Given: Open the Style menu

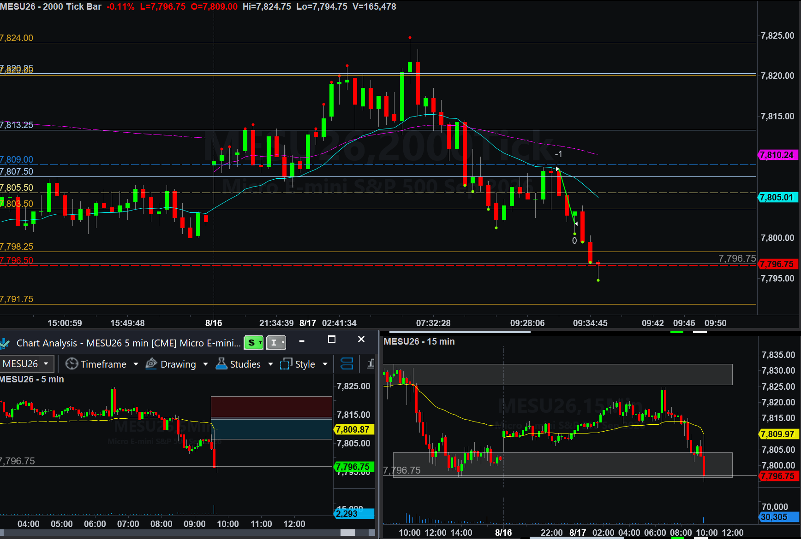Looking at the screenshot, I should 305,364.
